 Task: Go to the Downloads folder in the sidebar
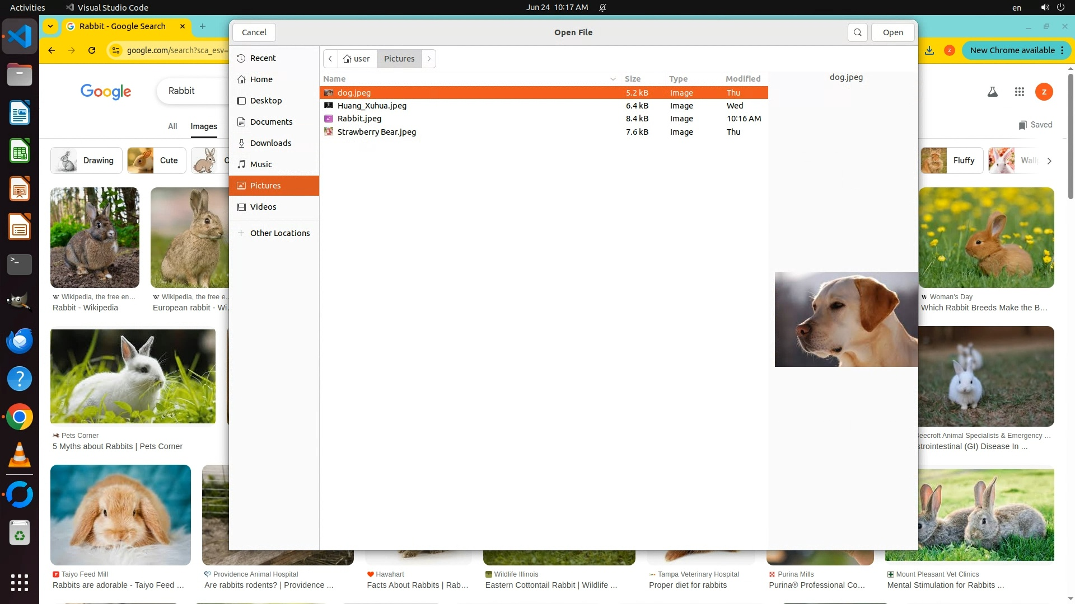[270, 143]
